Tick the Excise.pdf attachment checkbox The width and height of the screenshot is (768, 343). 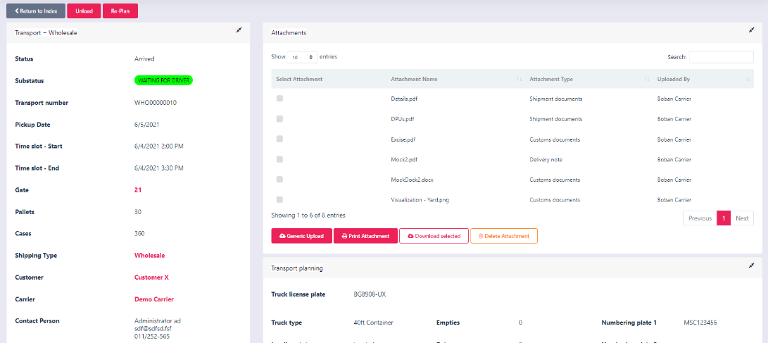pos(279,139)
